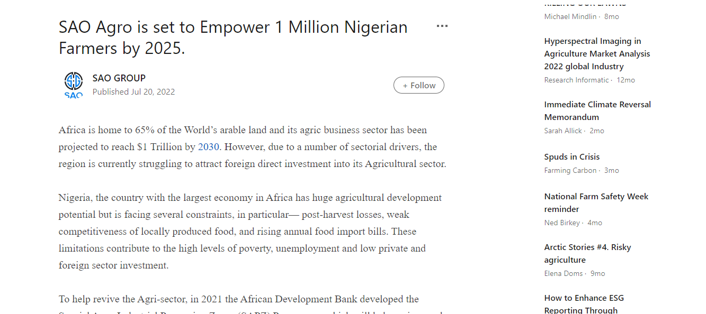Click author name Elena Doms
Viewport: 706px width, 314px height.
564,274
